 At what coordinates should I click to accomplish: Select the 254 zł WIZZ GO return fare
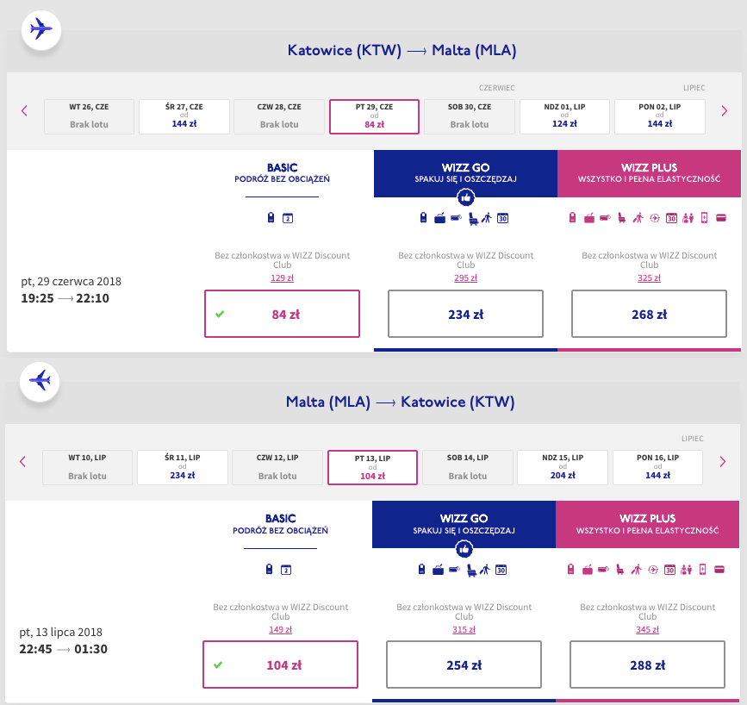464,664
